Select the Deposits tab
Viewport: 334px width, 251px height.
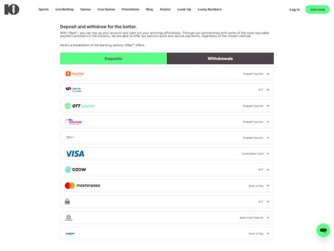(x=113, y=58)
